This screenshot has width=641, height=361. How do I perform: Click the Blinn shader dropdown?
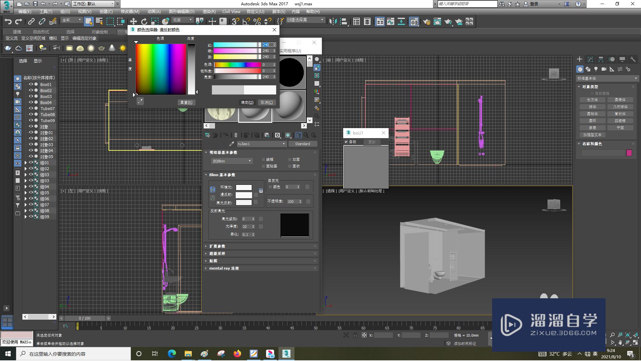coord(231,161)
